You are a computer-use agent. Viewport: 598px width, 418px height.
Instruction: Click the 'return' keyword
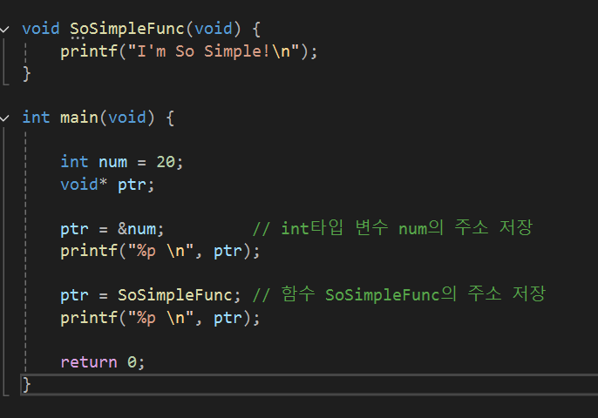pyautogui.click(x=89, y=362)
